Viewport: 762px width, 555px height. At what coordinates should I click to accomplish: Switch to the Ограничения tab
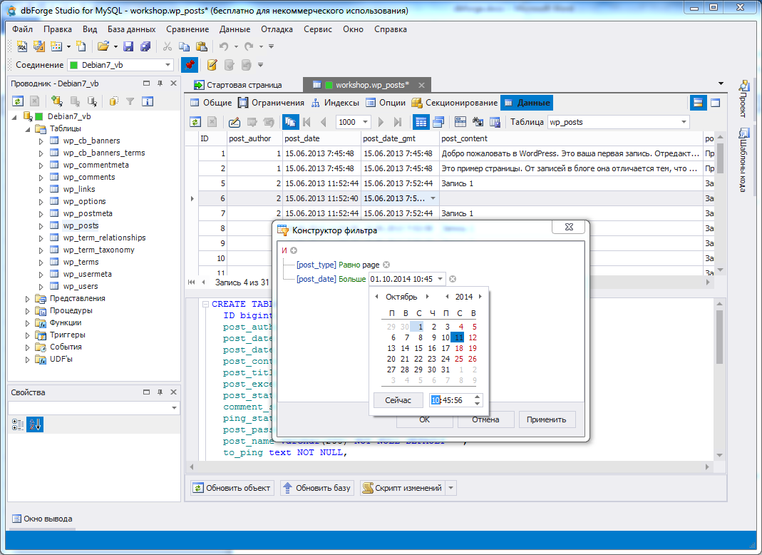click(x=271, y=103)
